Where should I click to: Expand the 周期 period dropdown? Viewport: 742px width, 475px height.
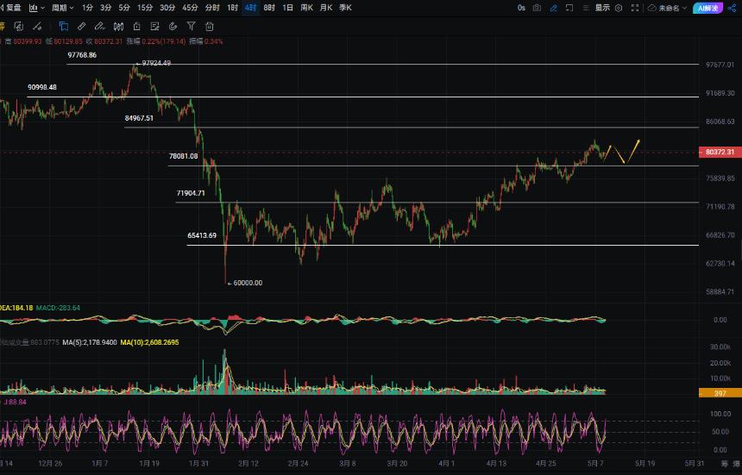click(x=62, y=8)
